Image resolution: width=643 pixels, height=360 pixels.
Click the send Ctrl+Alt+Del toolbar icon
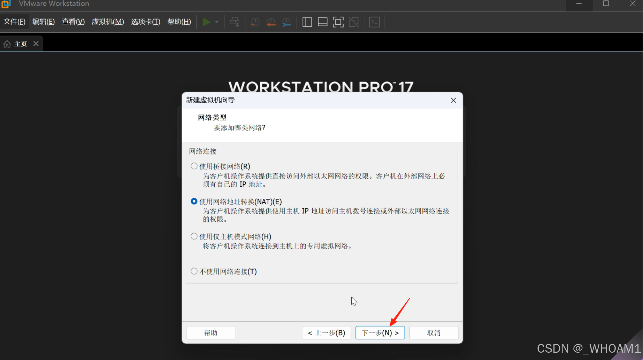coord(235,22)
